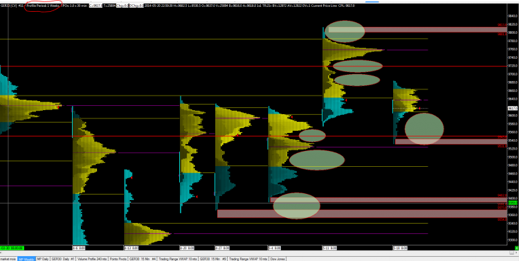This screenshot has width=519, height=261.
Task: Open the GER30 15 Min #9 tab
Action: 214,259
